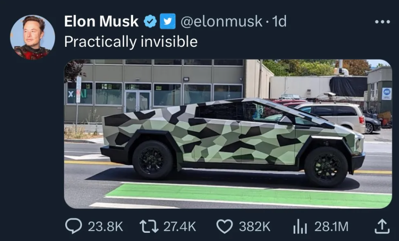This screenshot has width=399, height=241.
Task: Open the bar chart views icon
Action: coord(300,226)
